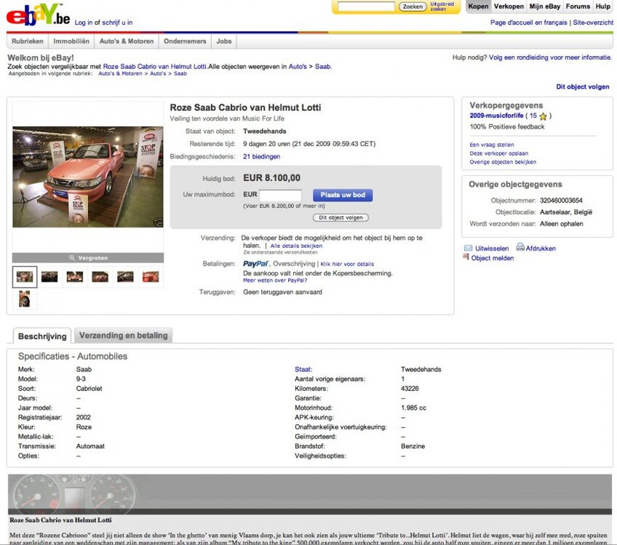Click the Afdrukken printer icon
Screen dimensions: 617x545
click(520, 247)
